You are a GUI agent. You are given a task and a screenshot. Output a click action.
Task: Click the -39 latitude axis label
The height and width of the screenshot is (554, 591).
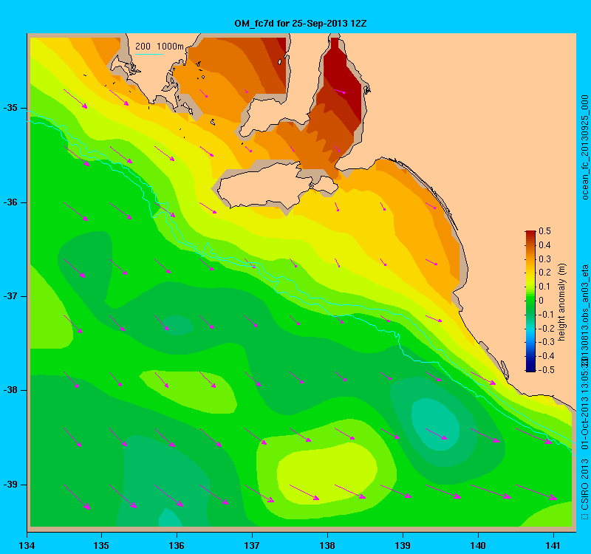(10, 485)
